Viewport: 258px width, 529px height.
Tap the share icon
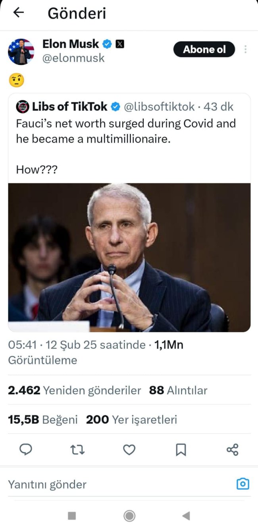(x=232, y=450)
